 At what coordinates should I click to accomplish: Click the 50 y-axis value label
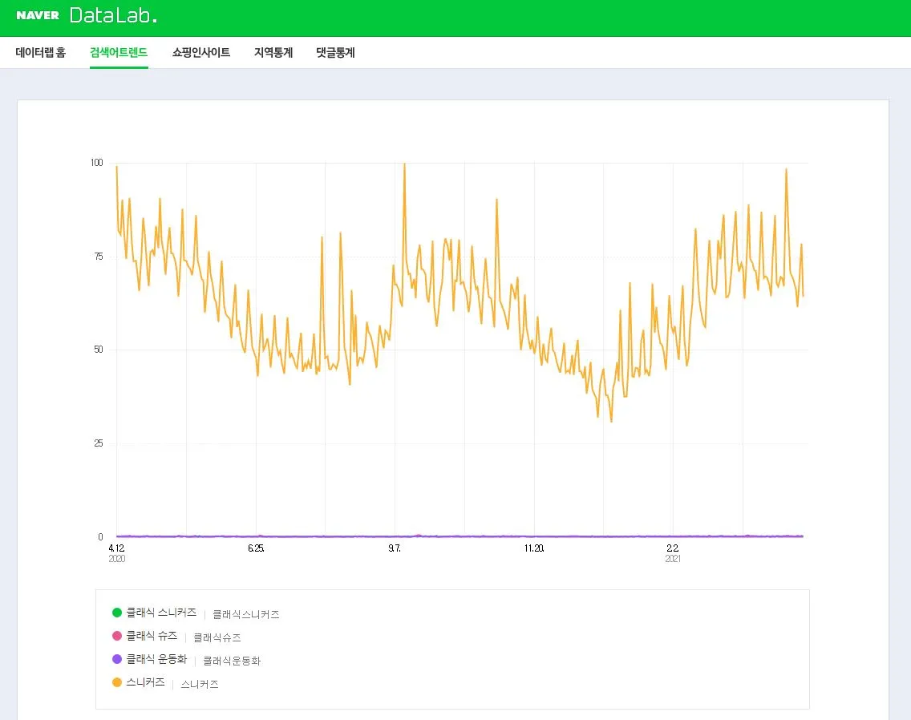(x=99, y=350)
